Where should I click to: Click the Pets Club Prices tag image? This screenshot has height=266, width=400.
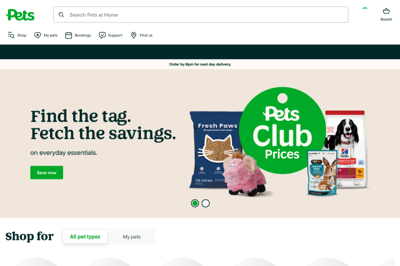pyautogui.click(x=282, y=130)
